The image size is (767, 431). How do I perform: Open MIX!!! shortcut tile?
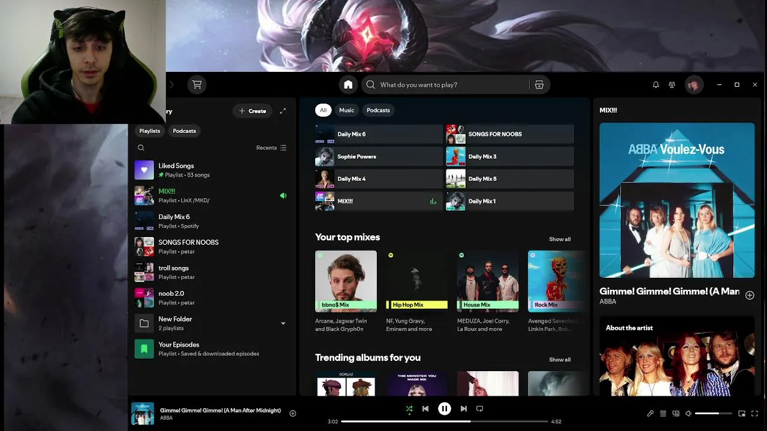click(x=379, y=201)
